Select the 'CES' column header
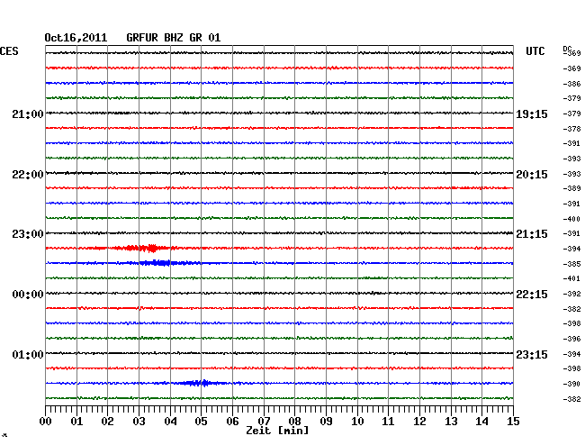This screenshot has height=445, width=585. (x=9, y=51)
